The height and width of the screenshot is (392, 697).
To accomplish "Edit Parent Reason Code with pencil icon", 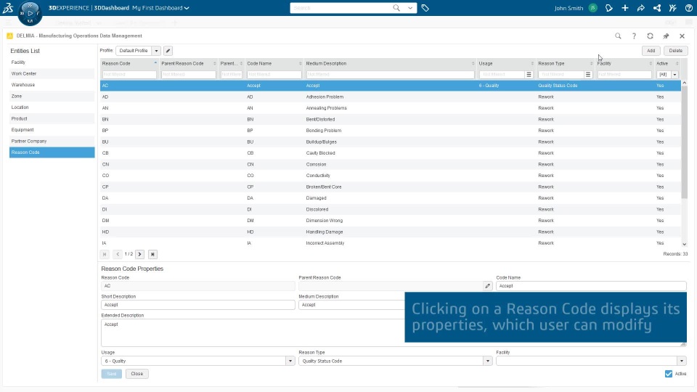I will coord(488,286).
